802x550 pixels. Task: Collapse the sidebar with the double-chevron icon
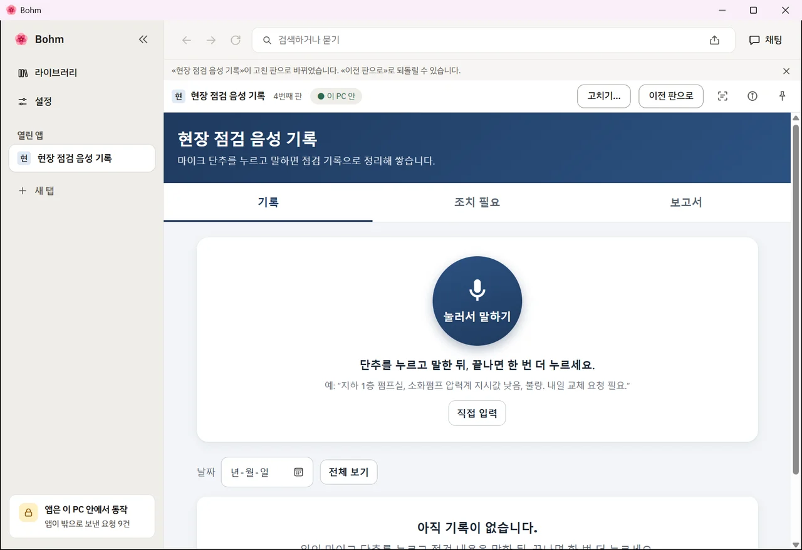coord(143,39)
